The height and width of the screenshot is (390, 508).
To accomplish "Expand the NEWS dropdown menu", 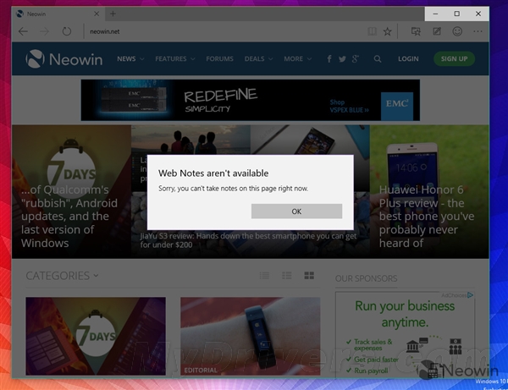I will pyautogui.click(x=130, y=59).
